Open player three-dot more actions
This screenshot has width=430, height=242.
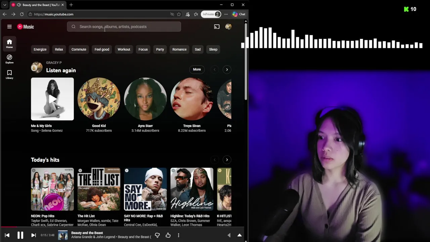pyautogui.click(x=178, y=235)
